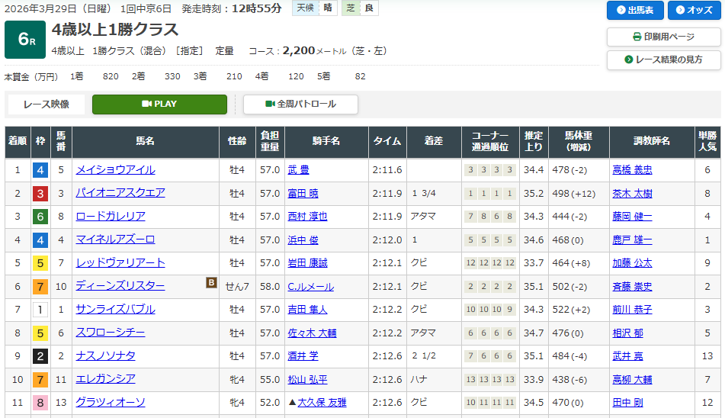The width and height of the screenshot is (725, 418).
Task: Click the green PLAY video button
Action: point(159,104)
